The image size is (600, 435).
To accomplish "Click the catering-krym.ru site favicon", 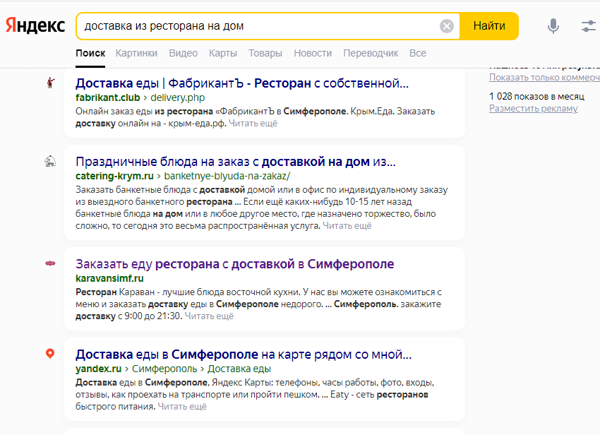I will [x=50, y=162].
